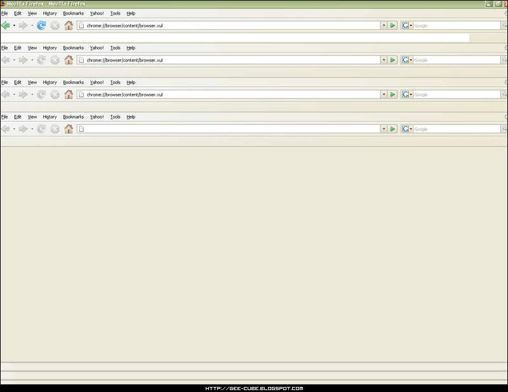Open the Google search engine dropdown in top toolbar

[407, 25]
